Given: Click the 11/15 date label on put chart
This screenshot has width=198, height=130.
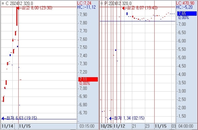Looking at the screenshot, I should [x=161, y=126].
